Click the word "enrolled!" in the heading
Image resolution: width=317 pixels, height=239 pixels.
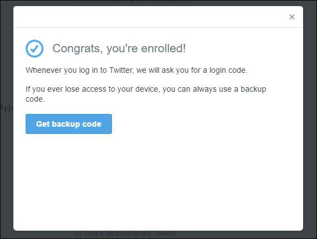pos(163,48)
